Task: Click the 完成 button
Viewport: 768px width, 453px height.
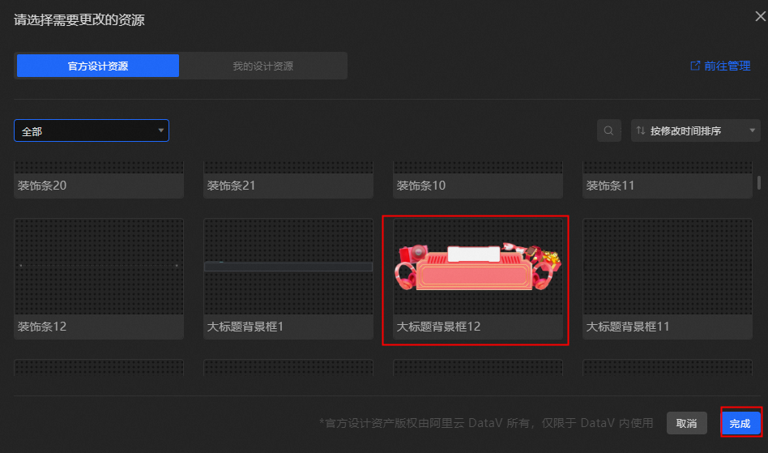Action: pos(740,423)
